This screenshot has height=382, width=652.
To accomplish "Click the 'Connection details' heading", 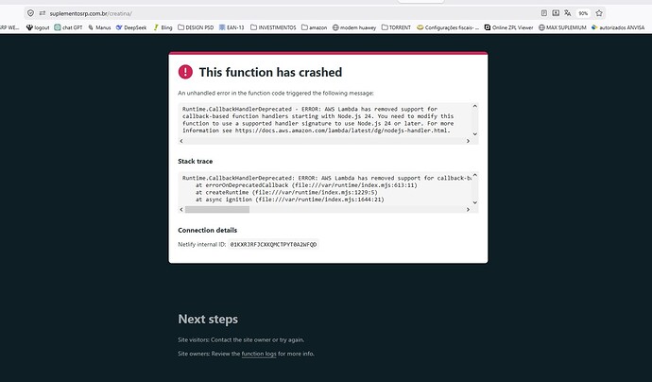I will tap(208, 230).
